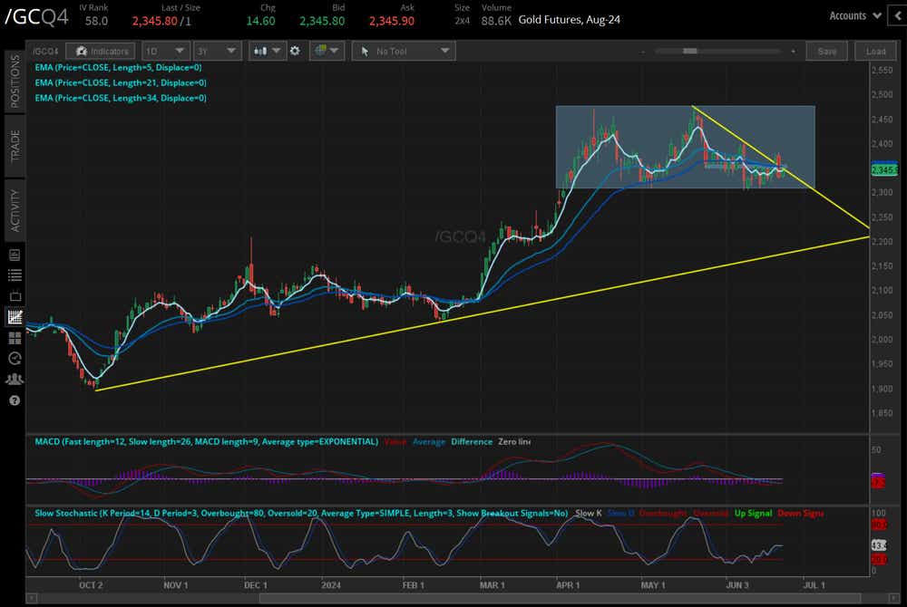Open the No Tool drawing dropdown
The image size is (907, 607).
coord(404,52)
